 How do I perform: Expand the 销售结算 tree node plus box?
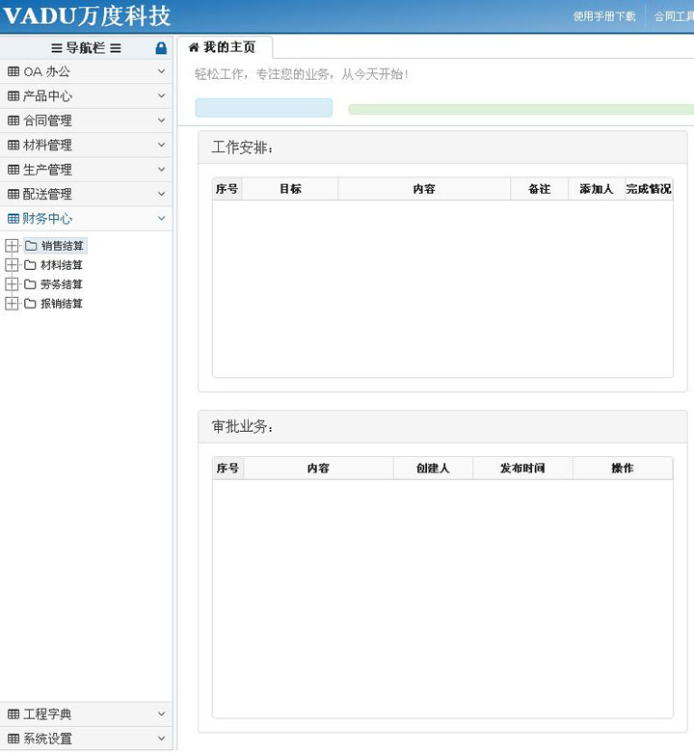coord(12,246)
